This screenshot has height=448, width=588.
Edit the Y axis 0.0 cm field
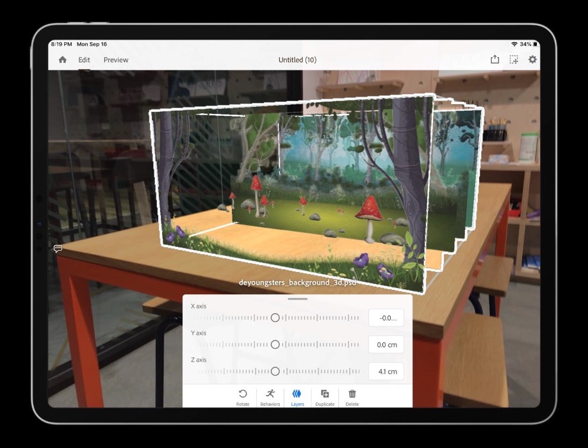(386, 344)
